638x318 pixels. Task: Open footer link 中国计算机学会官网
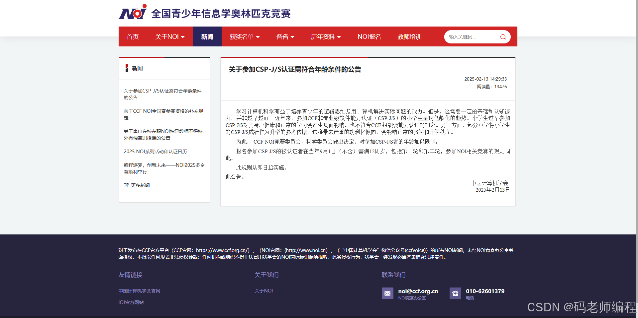click(x=140, y=291)
